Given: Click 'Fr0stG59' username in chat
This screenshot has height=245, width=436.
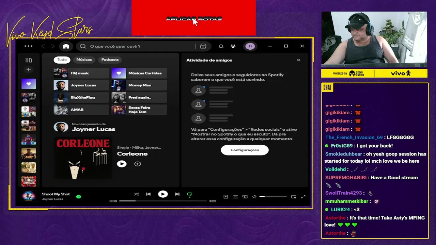Looking at the screenshot, I should click(342, 146).
